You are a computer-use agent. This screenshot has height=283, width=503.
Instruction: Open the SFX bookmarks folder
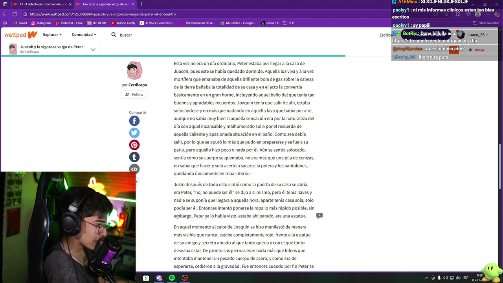(288, 23)
